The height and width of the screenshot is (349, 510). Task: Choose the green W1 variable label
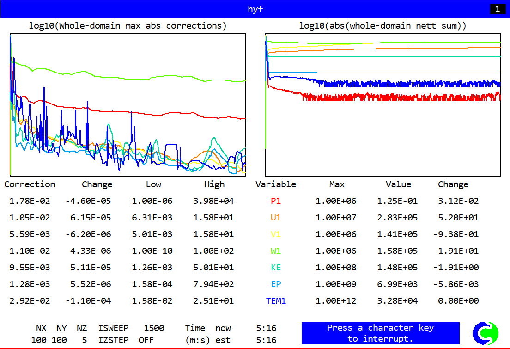click(276, 251)
